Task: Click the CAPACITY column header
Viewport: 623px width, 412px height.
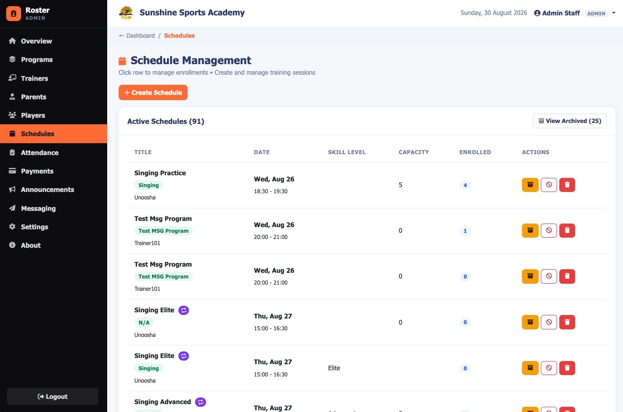Action: click(414, 152)
